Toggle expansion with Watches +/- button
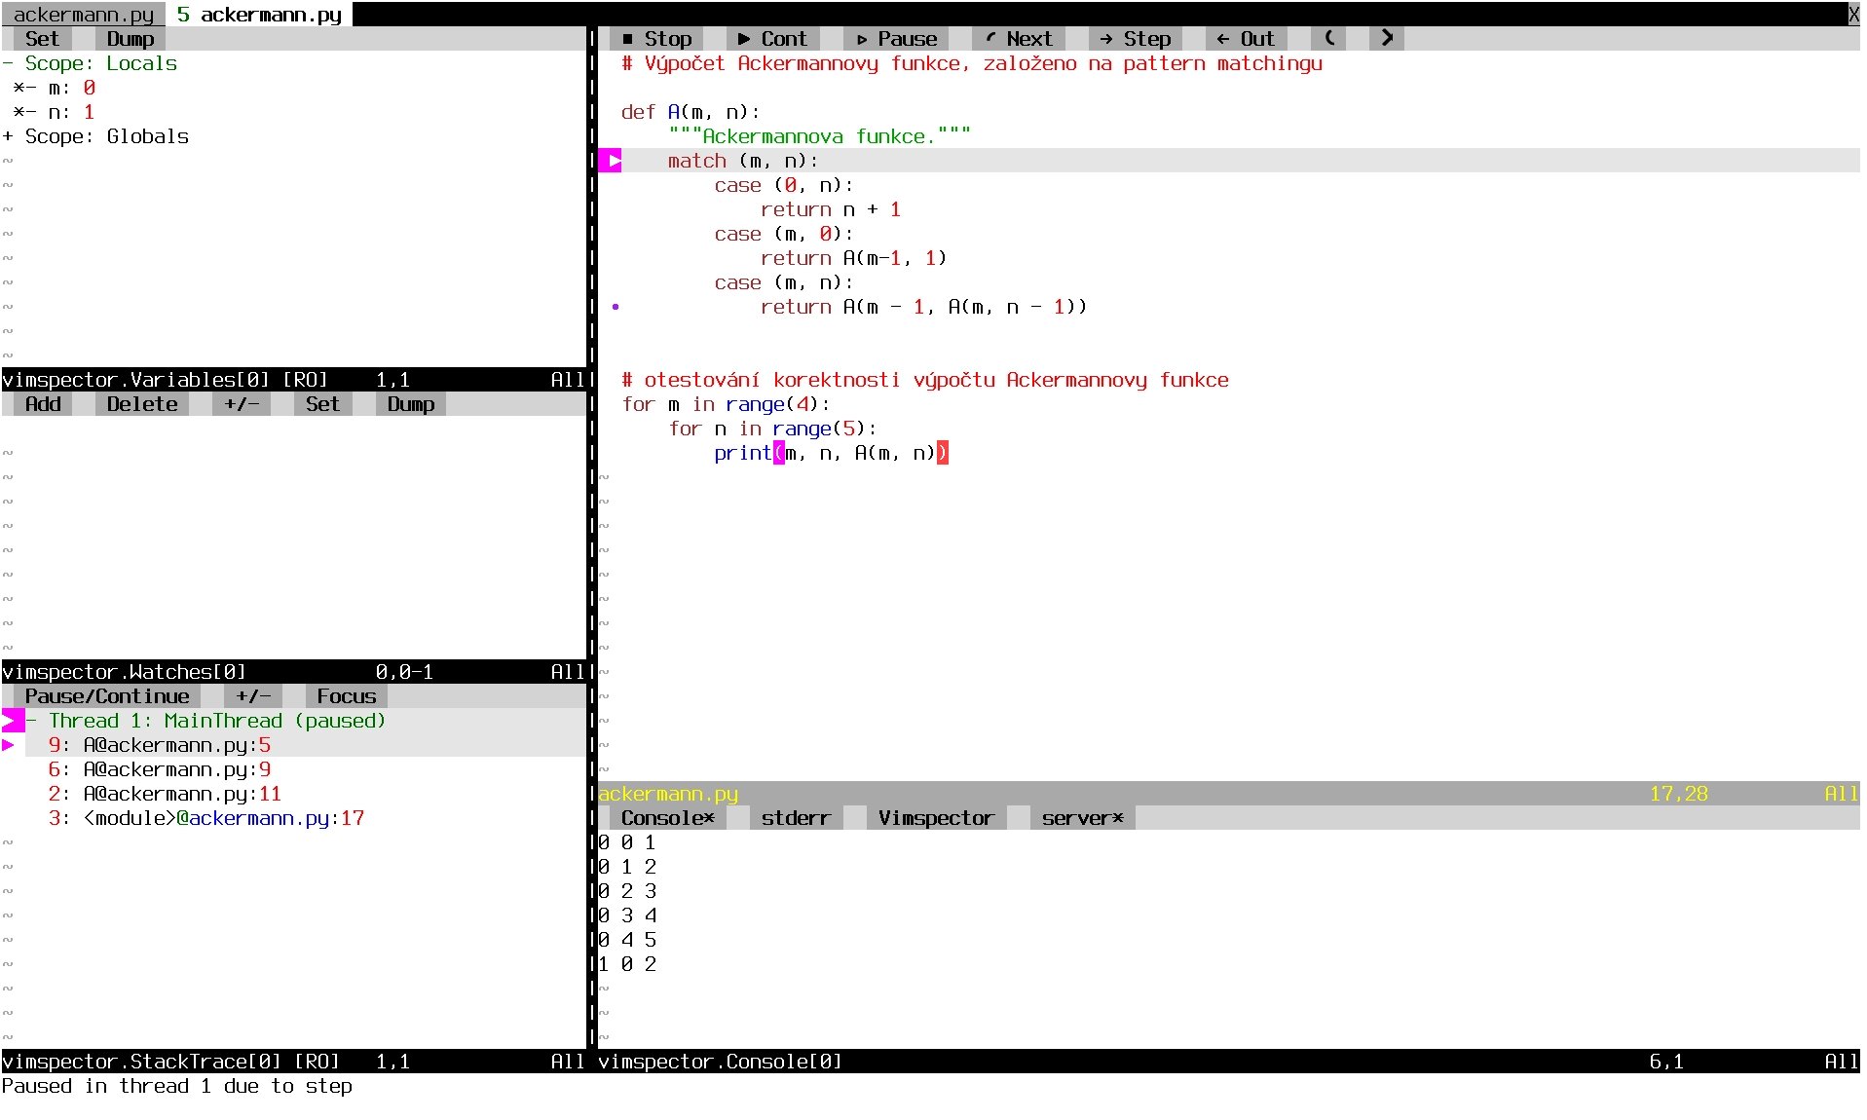The width and height of the screenshot is (1867, 1120). tap(241, 404)
